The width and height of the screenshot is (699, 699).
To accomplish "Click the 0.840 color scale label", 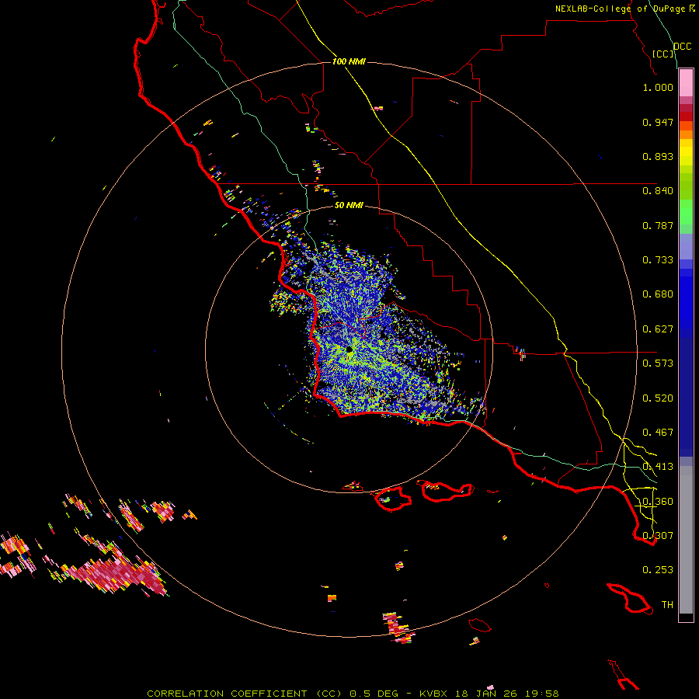I will [658, 191].
